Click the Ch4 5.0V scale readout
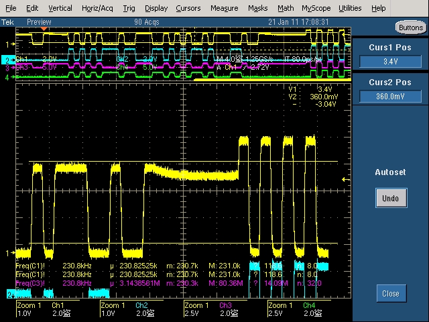 tap(137, 67)
